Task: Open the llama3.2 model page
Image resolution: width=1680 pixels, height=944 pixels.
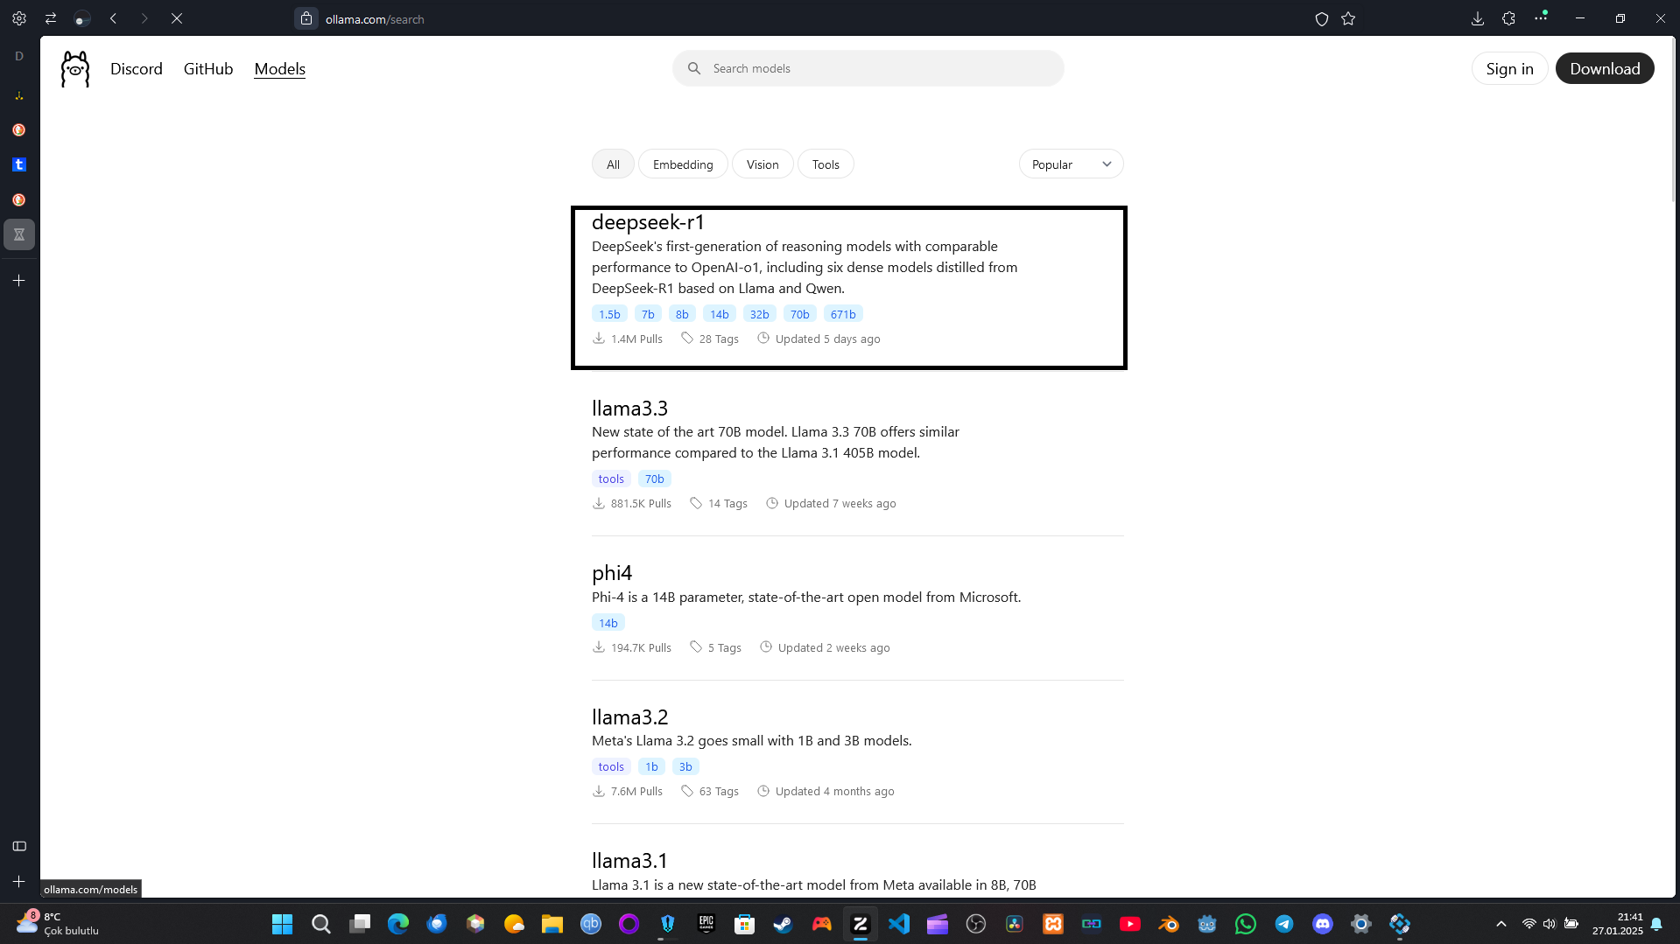Action: coord(629,717)
